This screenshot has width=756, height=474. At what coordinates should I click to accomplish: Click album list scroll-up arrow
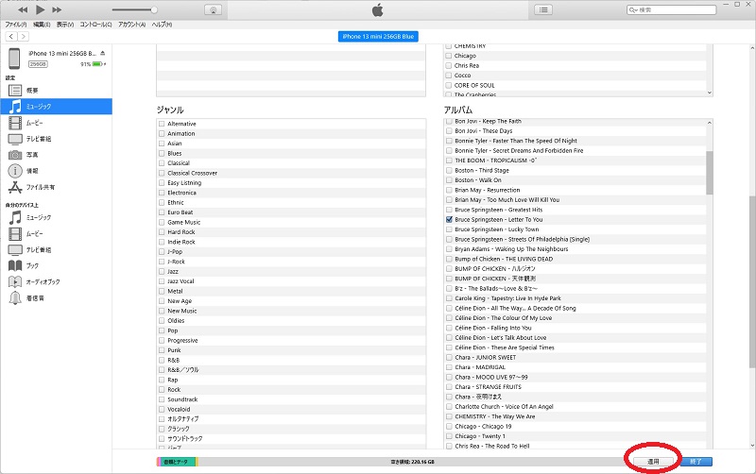click(x=710, y=123)
